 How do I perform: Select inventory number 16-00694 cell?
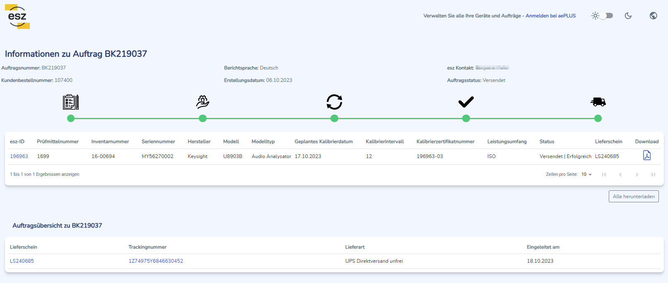point(103,156)
